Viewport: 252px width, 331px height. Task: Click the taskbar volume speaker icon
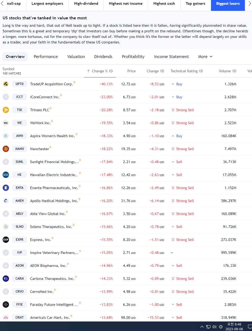tap(214, 327)
